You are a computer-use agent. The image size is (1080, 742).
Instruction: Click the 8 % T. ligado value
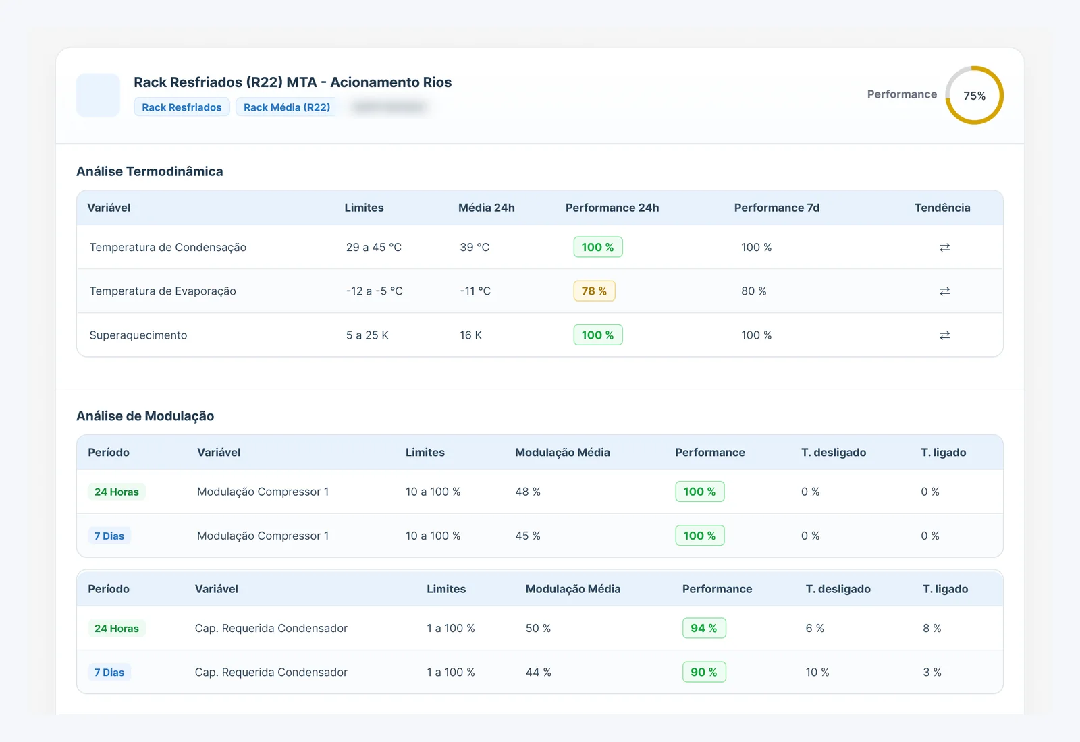tap(932, 628)
